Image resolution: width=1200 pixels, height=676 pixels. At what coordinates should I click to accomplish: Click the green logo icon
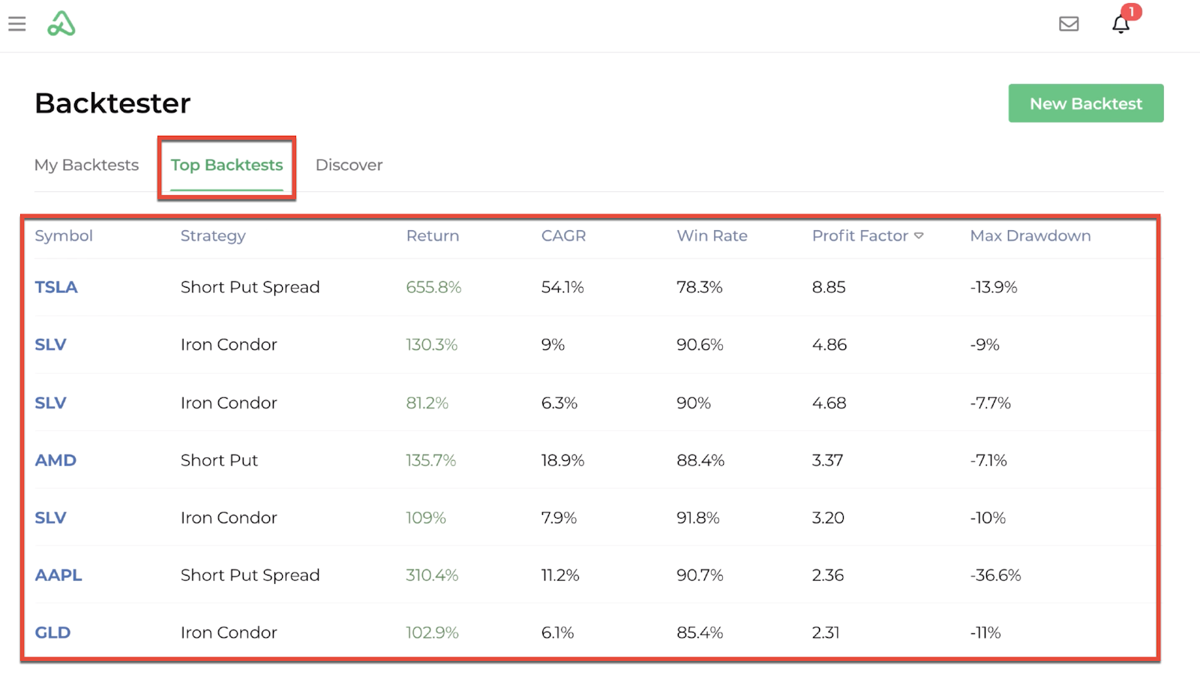(x=61, y=24)
